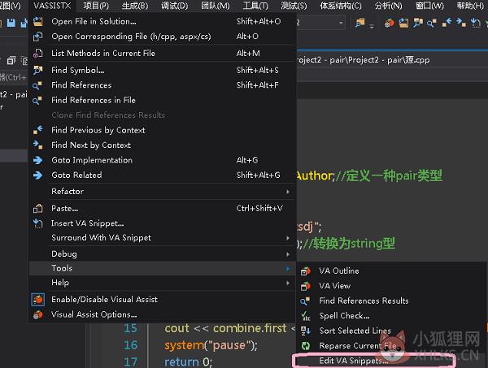Viewport: 488px width, 368px height.
Task: Click Find Previous by Context icon
Action: pos(38,130)
